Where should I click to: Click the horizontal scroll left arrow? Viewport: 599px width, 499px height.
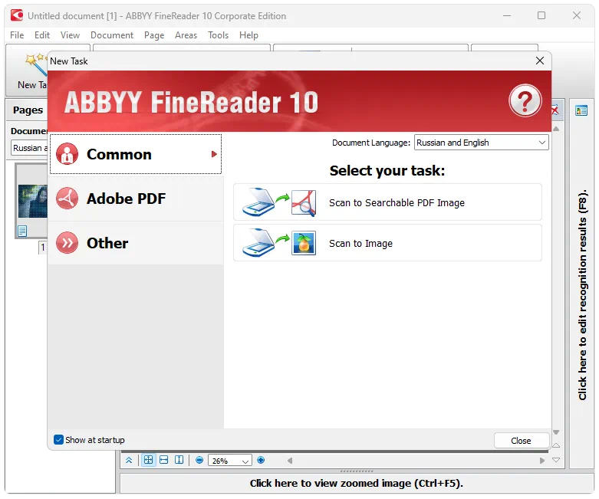point(290,461)
